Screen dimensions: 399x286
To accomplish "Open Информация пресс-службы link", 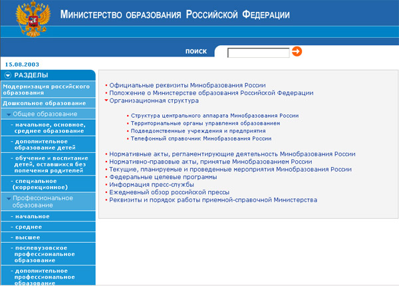I will 152,184.
